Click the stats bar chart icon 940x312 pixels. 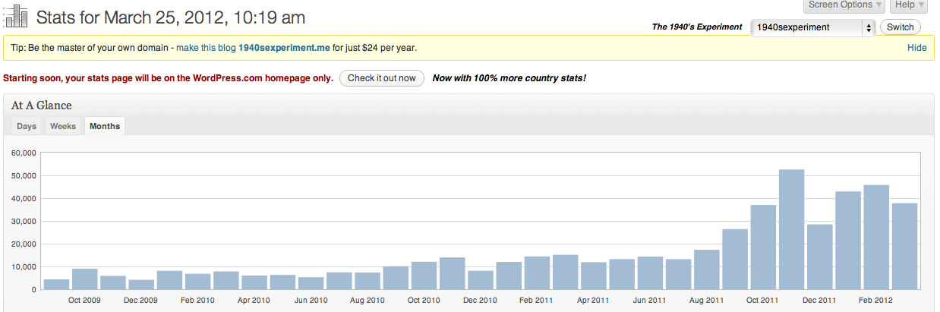pos(17,16)
